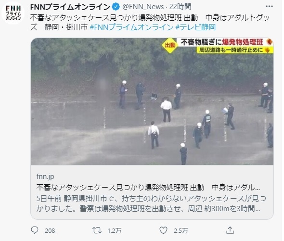
Task: Click the 1.2万 retweet count
Action: 114,231
